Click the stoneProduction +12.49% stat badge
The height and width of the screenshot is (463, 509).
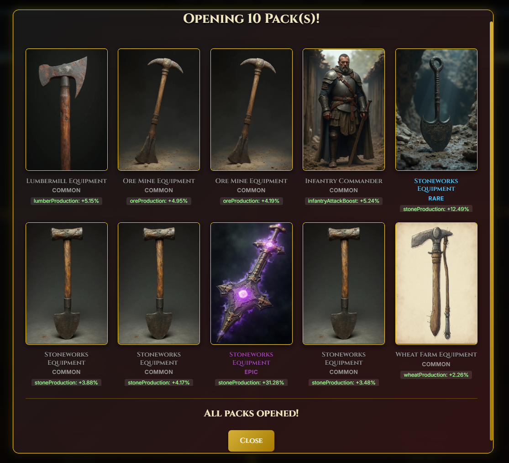pos(436,209)
